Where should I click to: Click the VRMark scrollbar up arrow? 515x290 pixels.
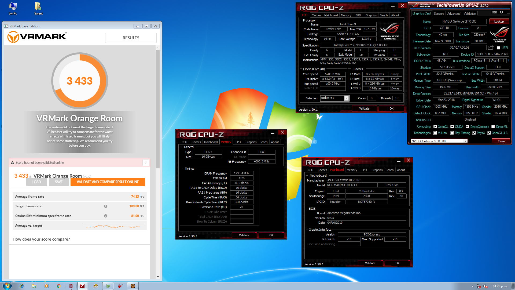click(x=158, y=48)
